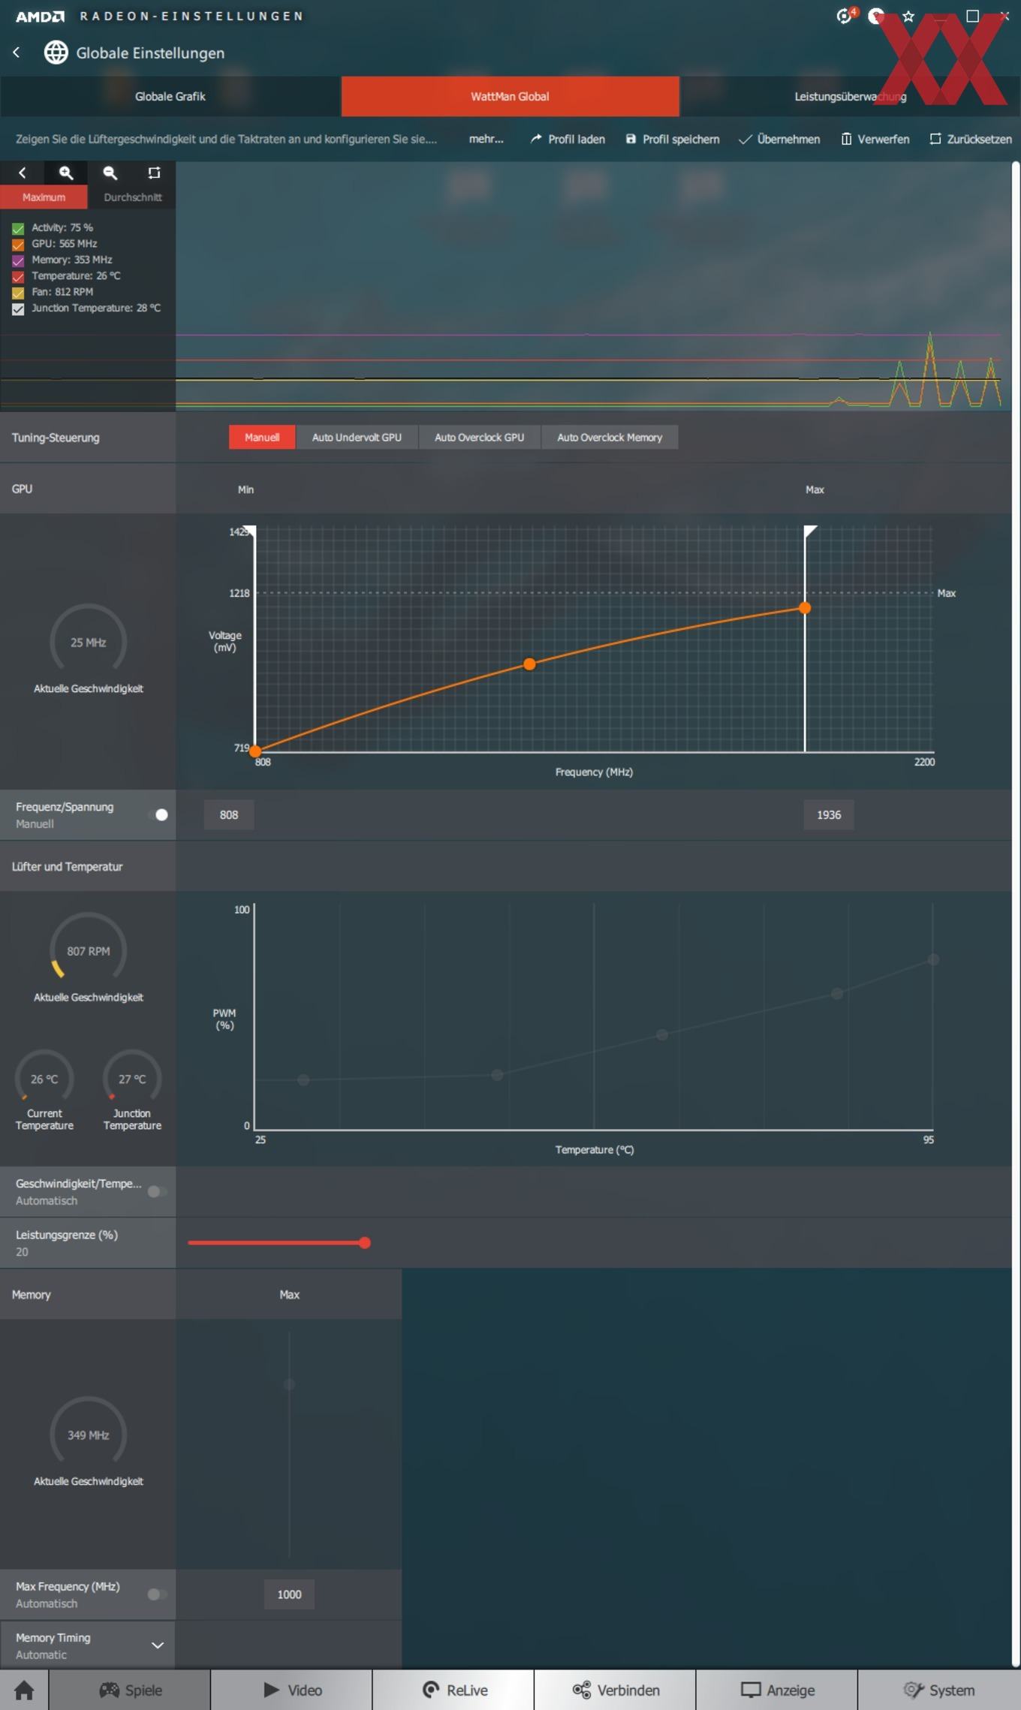1021x1710 pixels.
Task: Click the top-right point on GPU curve
Action: [805, 608]
